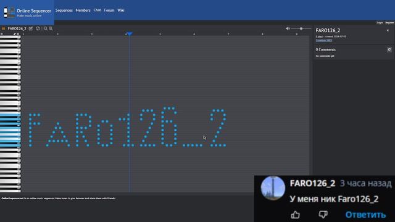This screenshot has width=395, height=222.
Task: Click Ответить to reply to comment
Action: tap(365, 215)
